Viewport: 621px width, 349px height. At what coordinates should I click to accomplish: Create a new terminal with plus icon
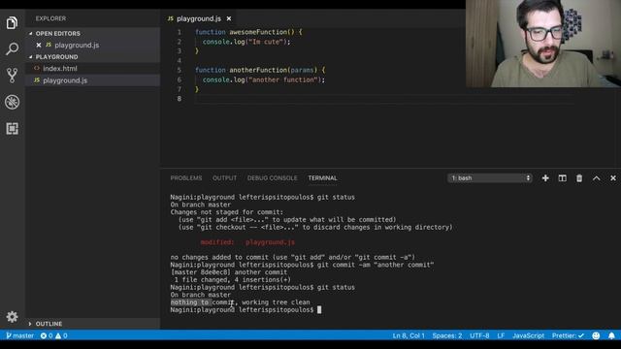click(545, 178)
